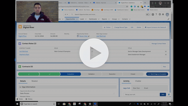This screenshot has width=188, height=106.
Task: Play the video with the center play button
Action: [x=94, y=53]
